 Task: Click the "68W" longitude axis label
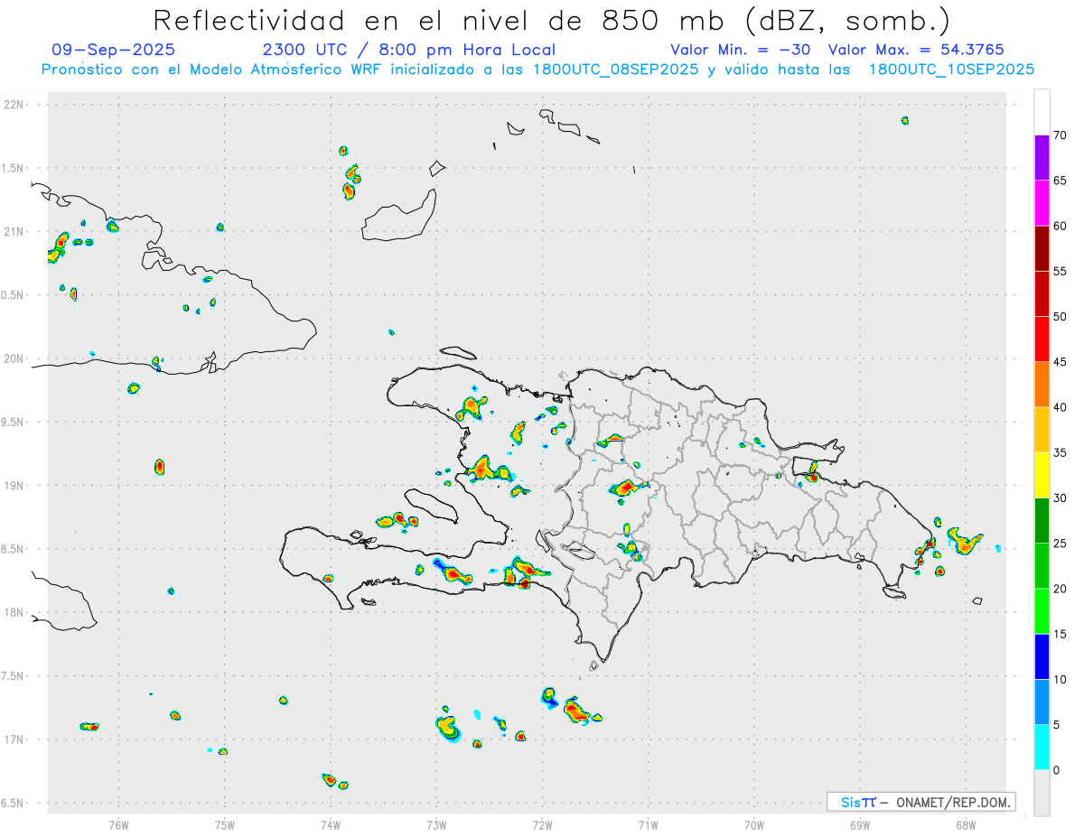pos(966,824)
